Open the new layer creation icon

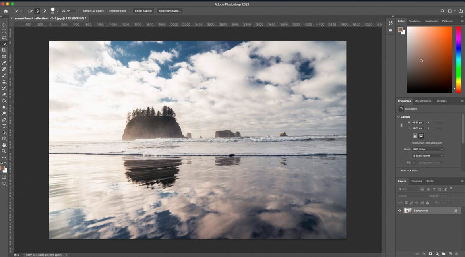coord(450,254)
